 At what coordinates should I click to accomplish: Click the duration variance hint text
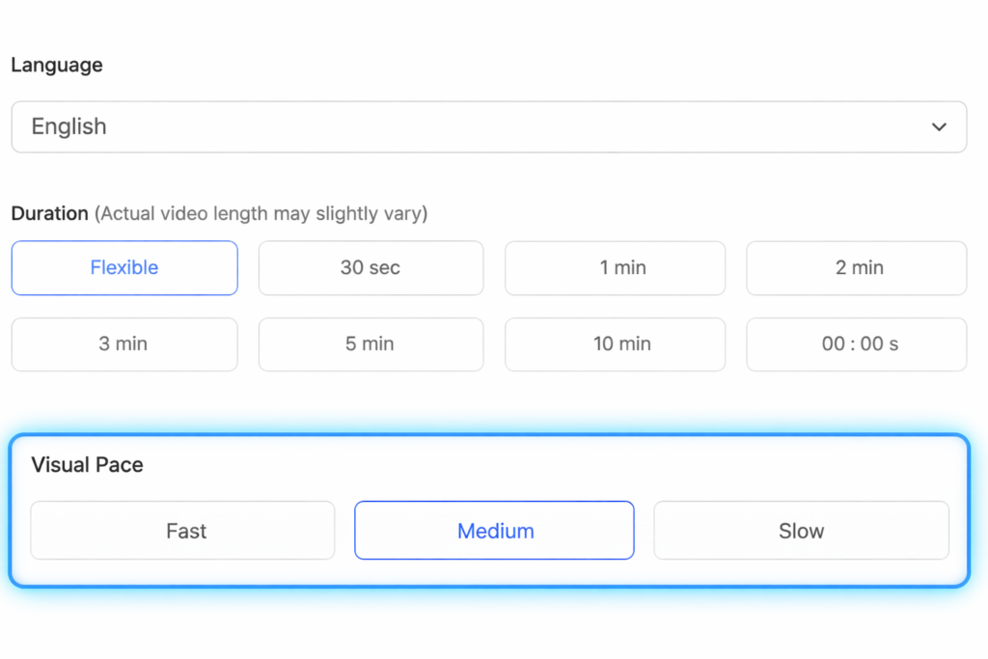261,214
